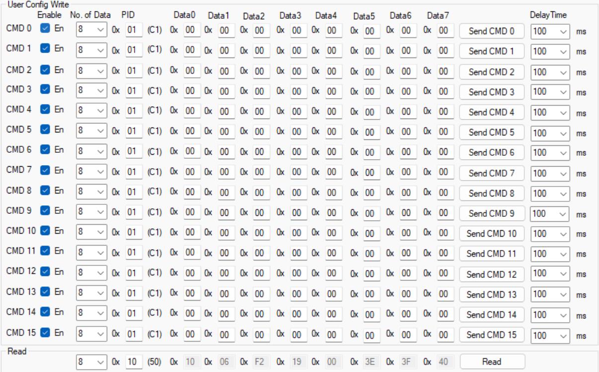Click the Read button
Viewport: 599px width, 372px height.
pyautogui.click(x=492, y=362)
